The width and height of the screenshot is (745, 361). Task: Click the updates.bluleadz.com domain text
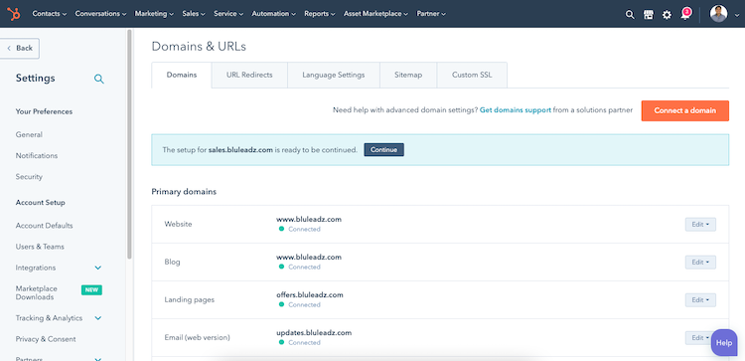click(x=314, y=332)
